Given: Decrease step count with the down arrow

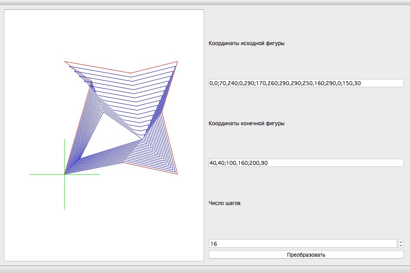Looking at the screenshot, I should 401,246.
